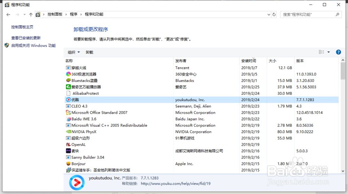Click the 优酷 icon in the list
Image resolution: width=348 pixels, height=194 pixels.
(x=68, y=100)
